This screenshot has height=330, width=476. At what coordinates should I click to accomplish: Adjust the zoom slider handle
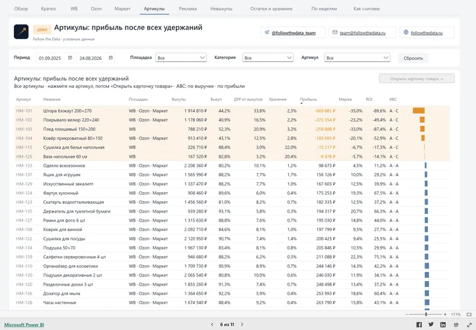point(426,315)
